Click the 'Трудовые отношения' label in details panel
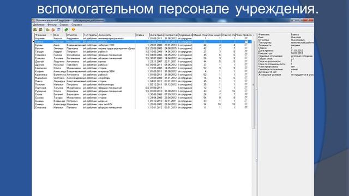The height and width of the screenshot is (196, 349). (x=270, y=56)
